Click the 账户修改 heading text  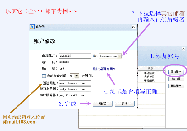click(45, 41)
